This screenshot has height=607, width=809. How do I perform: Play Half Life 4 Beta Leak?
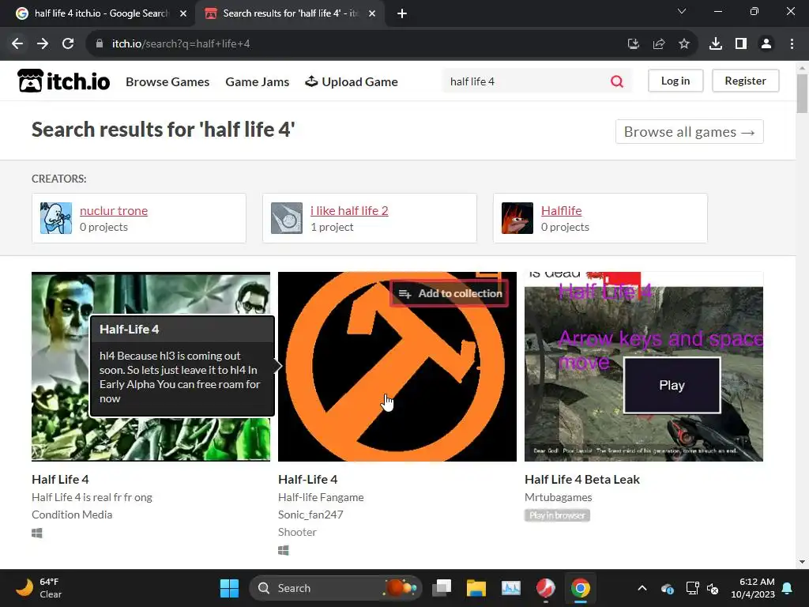click(672, 385)
